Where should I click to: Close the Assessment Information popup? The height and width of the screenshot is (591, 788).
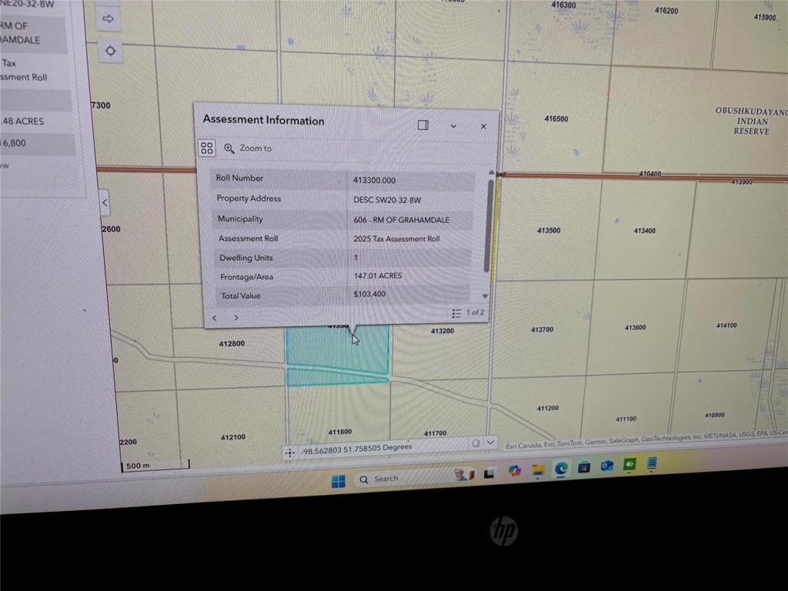[x=483, y=126]
